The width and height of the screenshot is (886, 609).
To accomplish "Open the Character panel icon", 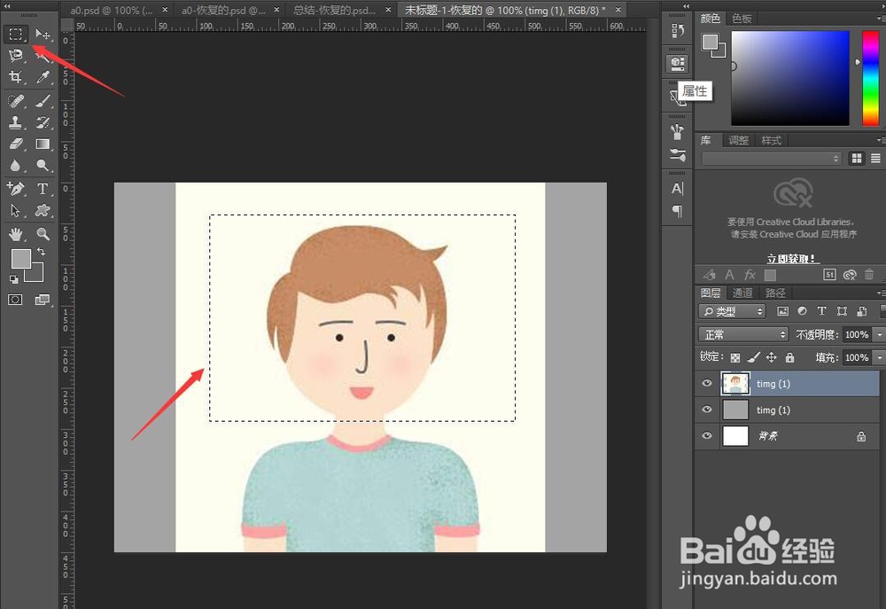I will [678, 188].
